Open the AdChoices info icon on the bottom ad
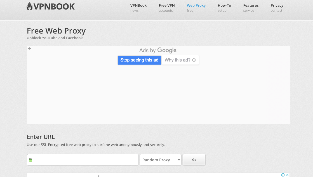313x177 pixels. (x=283, y=175)
